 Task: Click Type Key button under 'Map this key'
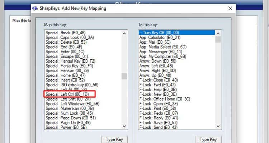(x=114, y=139)
